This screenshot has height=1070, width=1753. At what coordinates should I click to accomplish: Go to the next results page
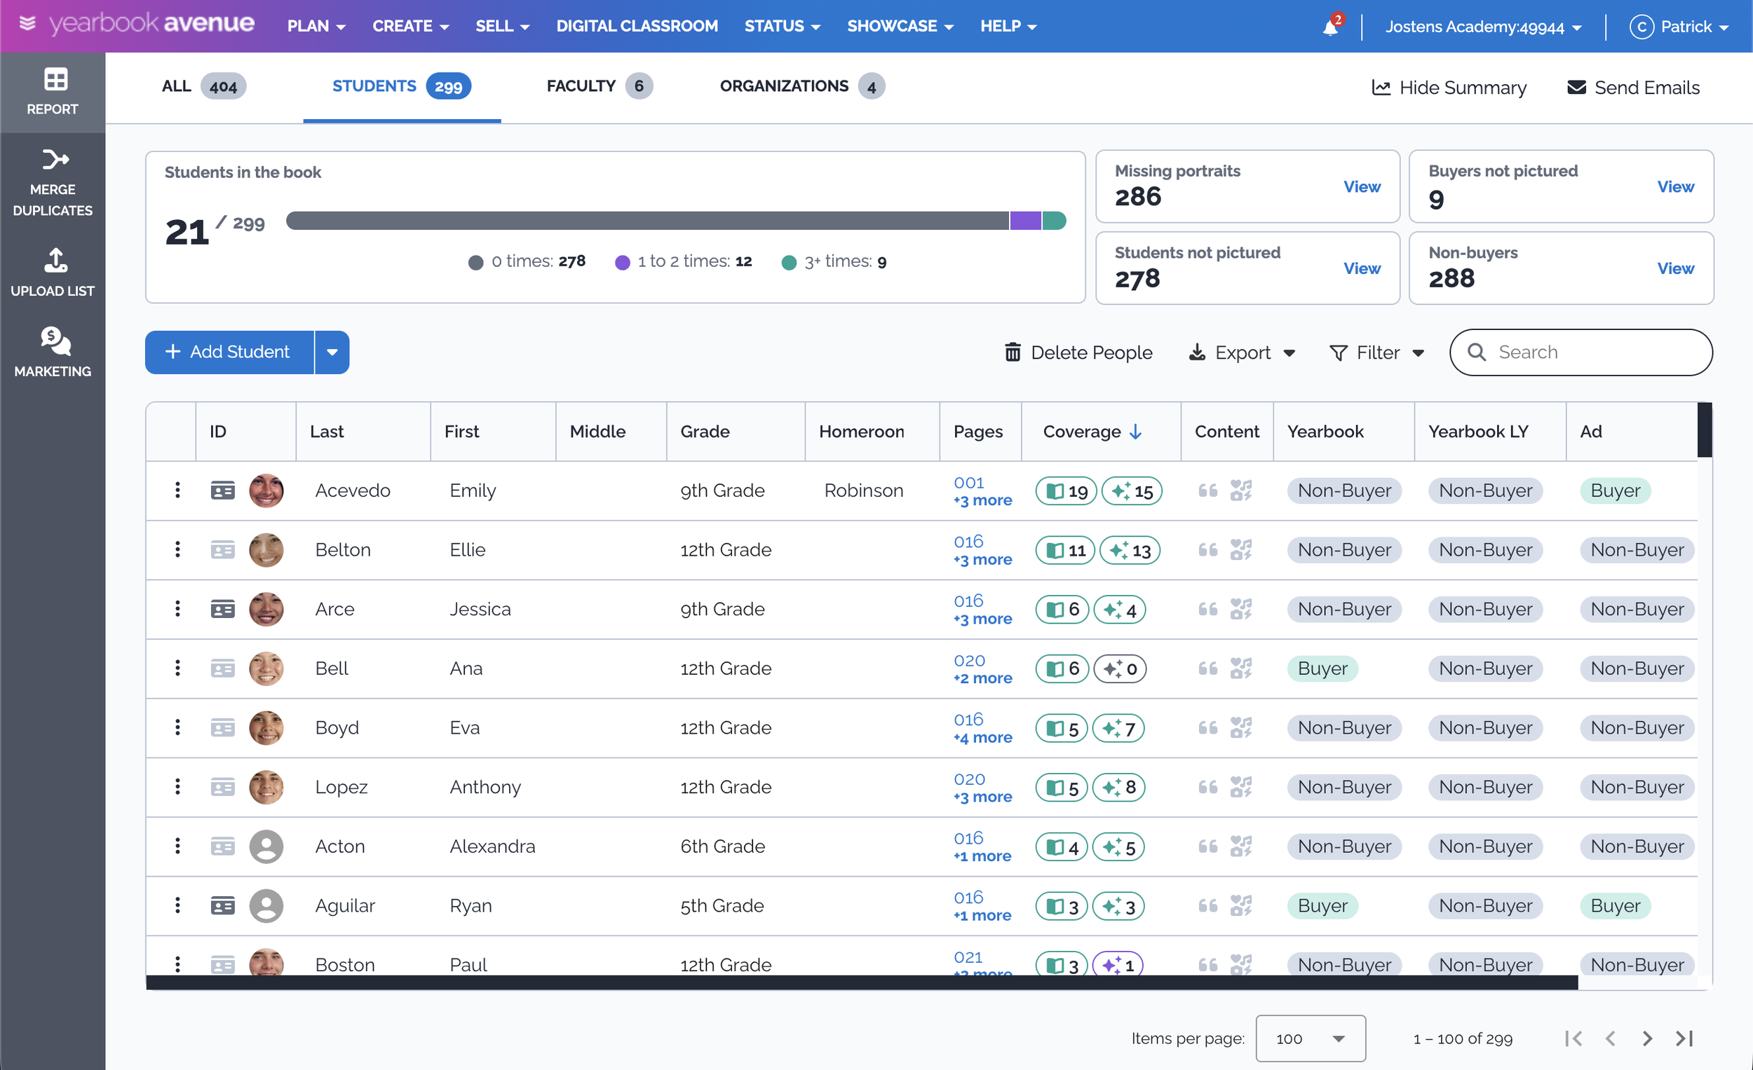(1647, 1038)
